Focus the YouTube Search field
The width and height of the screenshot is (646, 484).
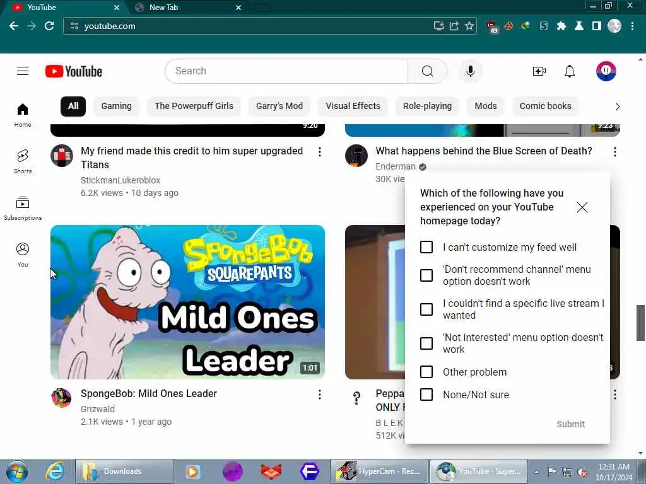click(x=288, y=71)
